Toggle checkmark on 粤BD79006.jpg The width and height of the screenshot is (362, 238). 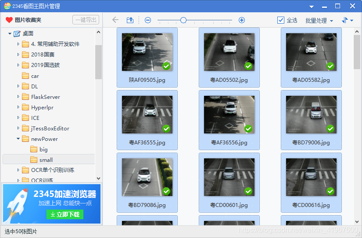coord(330,129)
